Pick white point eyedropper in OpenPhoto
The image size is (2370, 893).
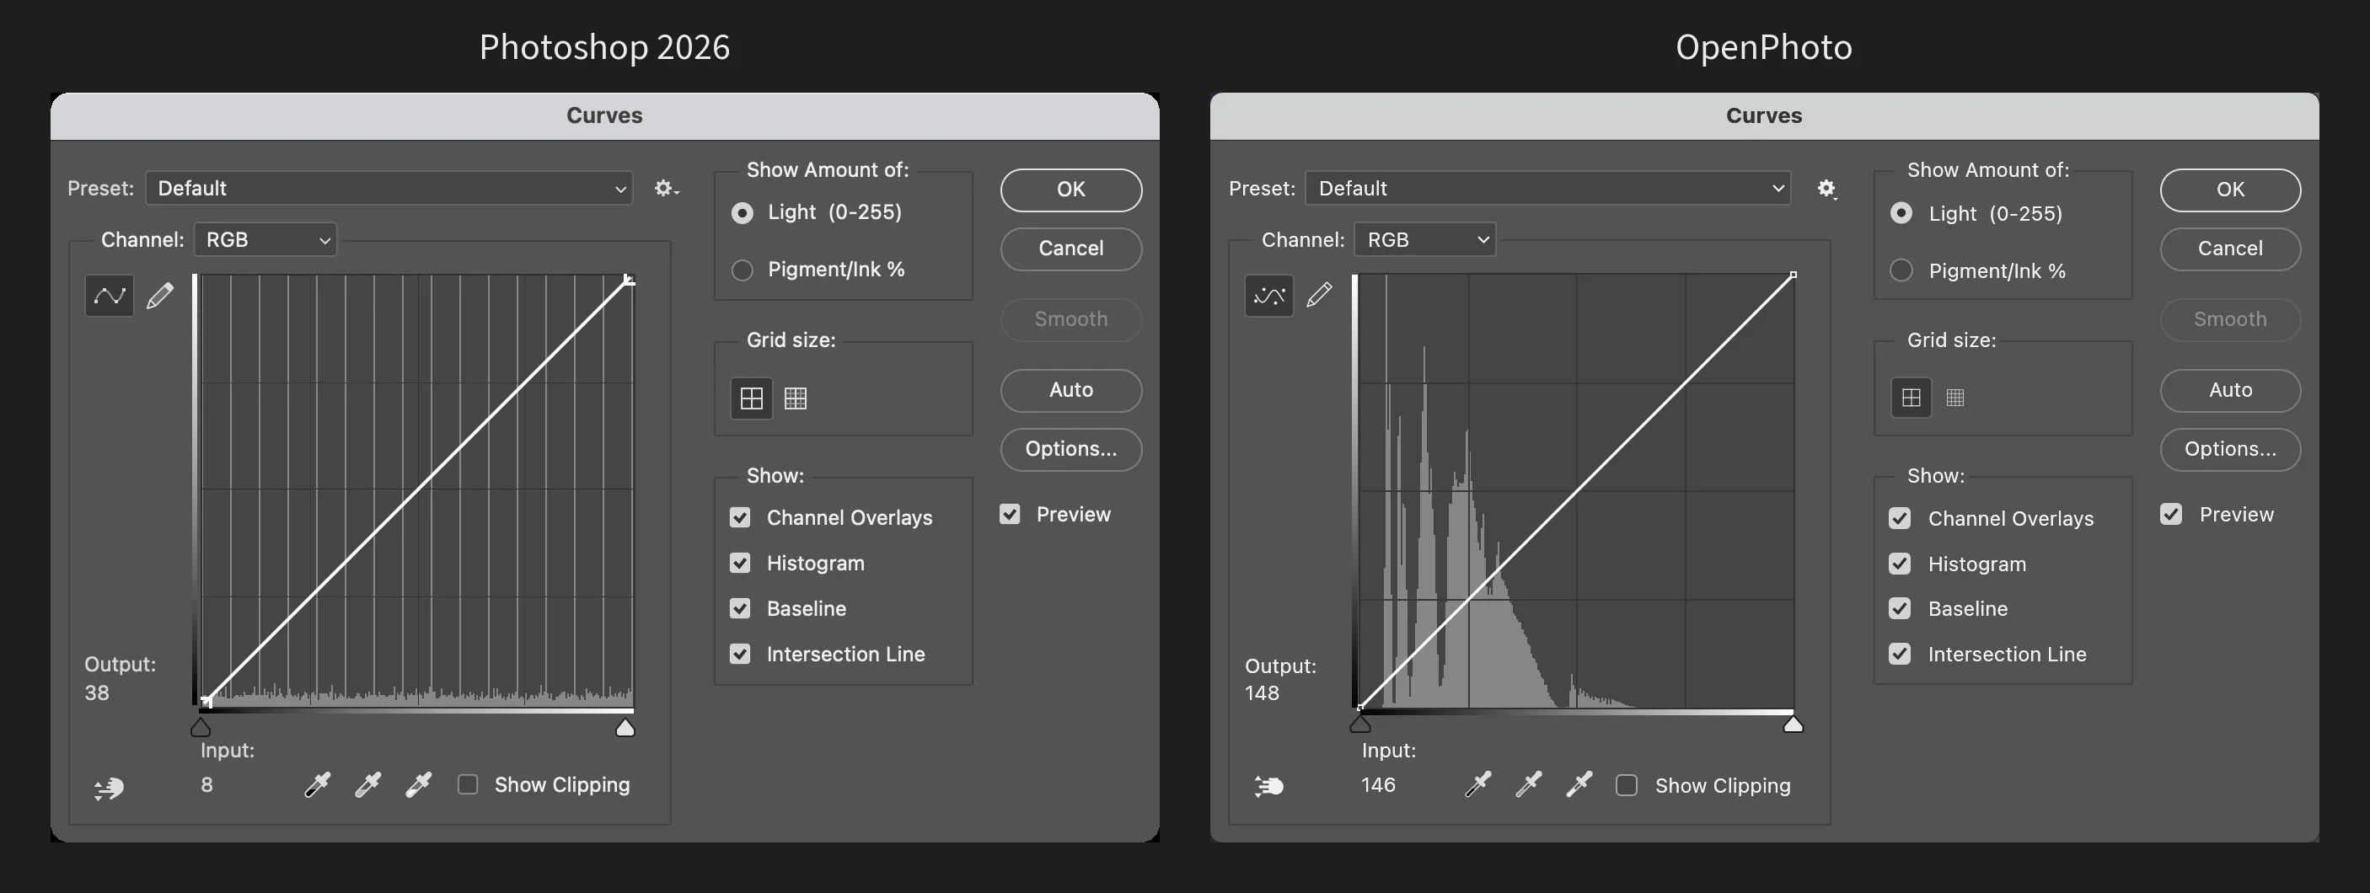point(1579,784)
